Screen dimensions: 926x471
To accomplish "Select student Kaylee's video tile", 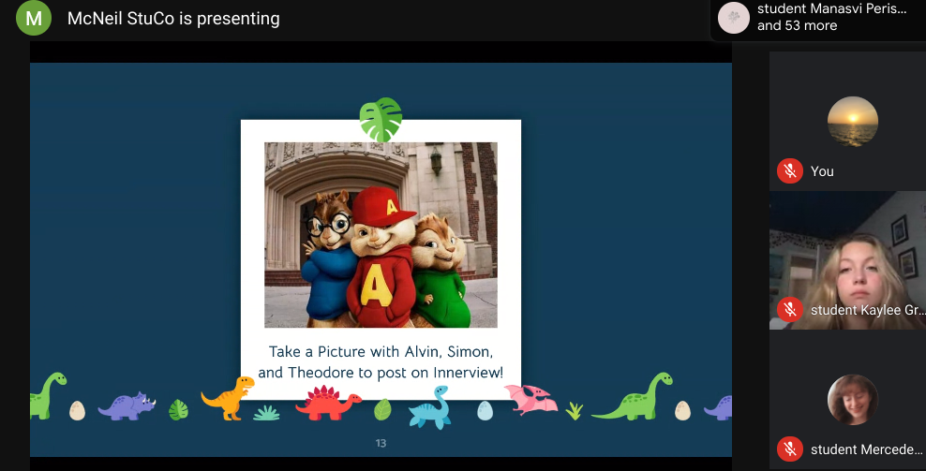I will click(x=847, y=260).
